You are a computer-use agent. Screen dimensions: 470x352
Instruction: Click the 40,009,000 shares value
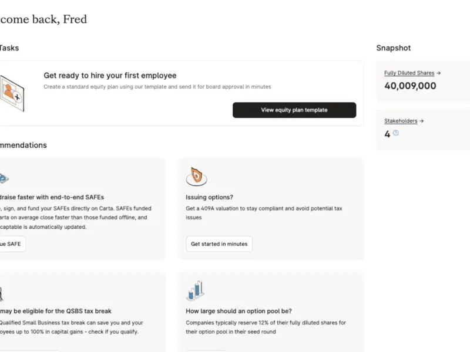(410, 86)
